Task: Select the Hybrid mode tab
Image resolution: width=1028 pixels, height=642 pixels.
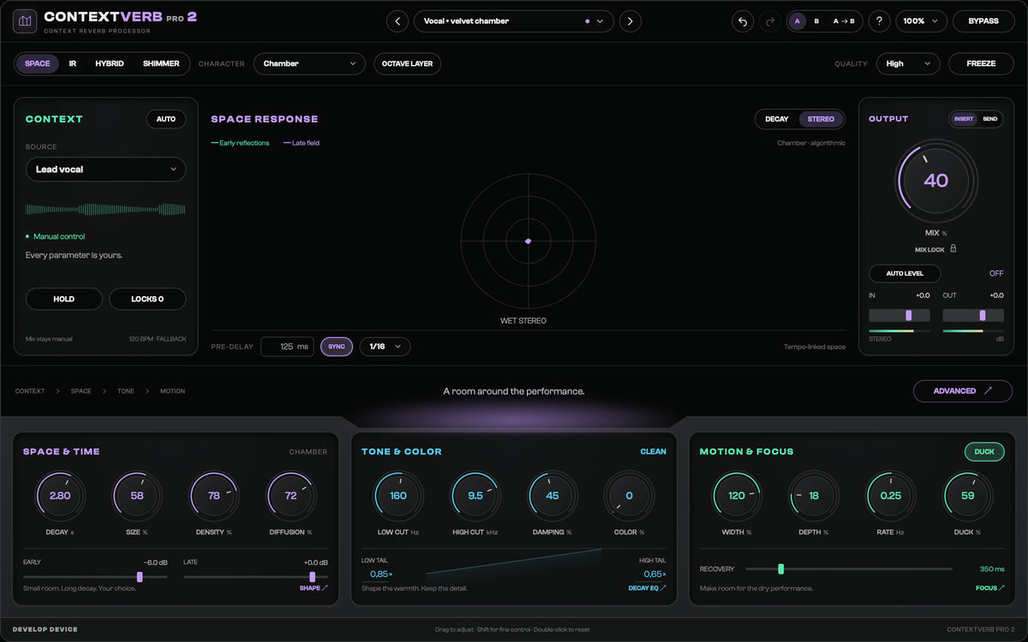Action: click(110, 63)
